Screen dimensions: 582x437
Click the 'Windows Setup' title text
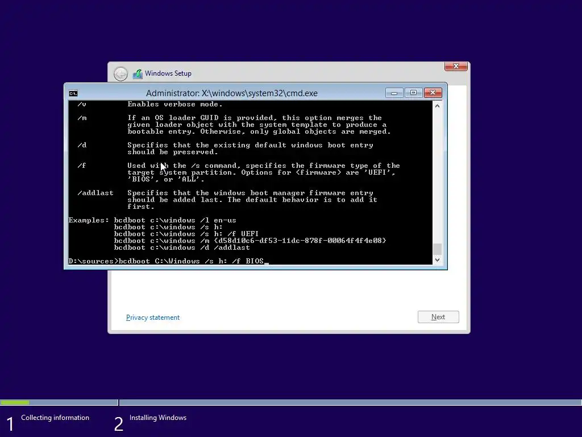point(168,73)
